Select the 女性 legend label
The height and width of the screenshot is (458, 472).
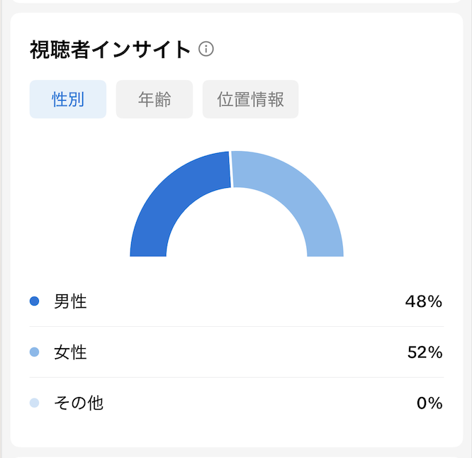pos(70,352)
